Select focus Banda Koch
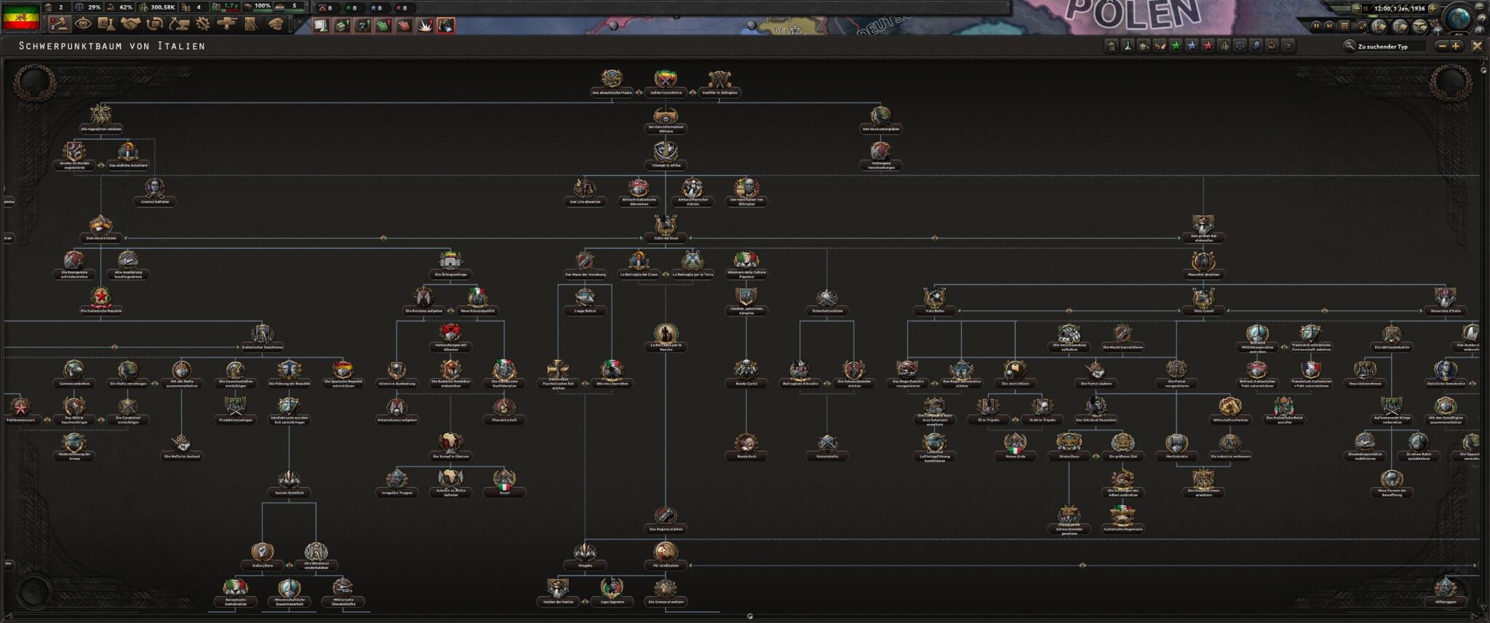 pos(746,446)
